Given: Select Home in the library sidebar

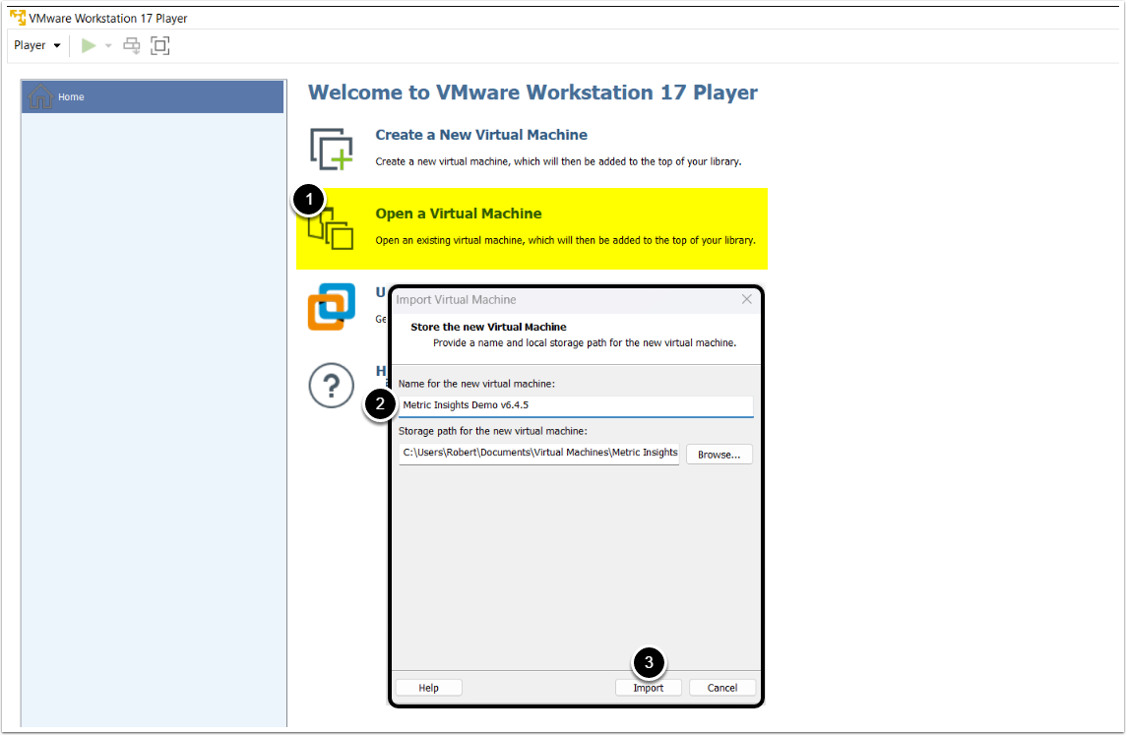Looking at the screenshot, I should coord(153,96).
